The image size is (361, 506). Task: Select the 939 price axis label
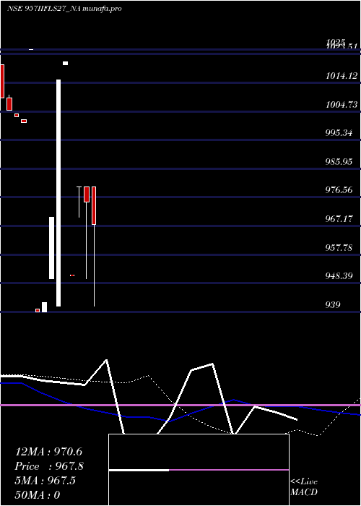333,304
